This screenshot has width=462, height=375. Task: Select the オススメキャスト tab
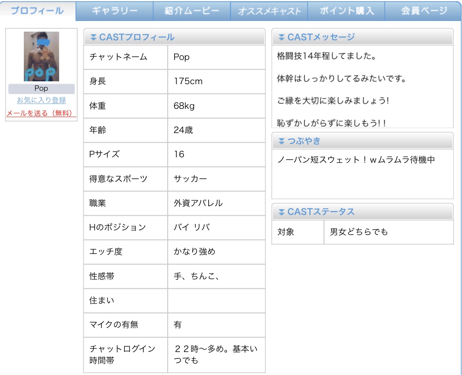click(x=269, y=11)
